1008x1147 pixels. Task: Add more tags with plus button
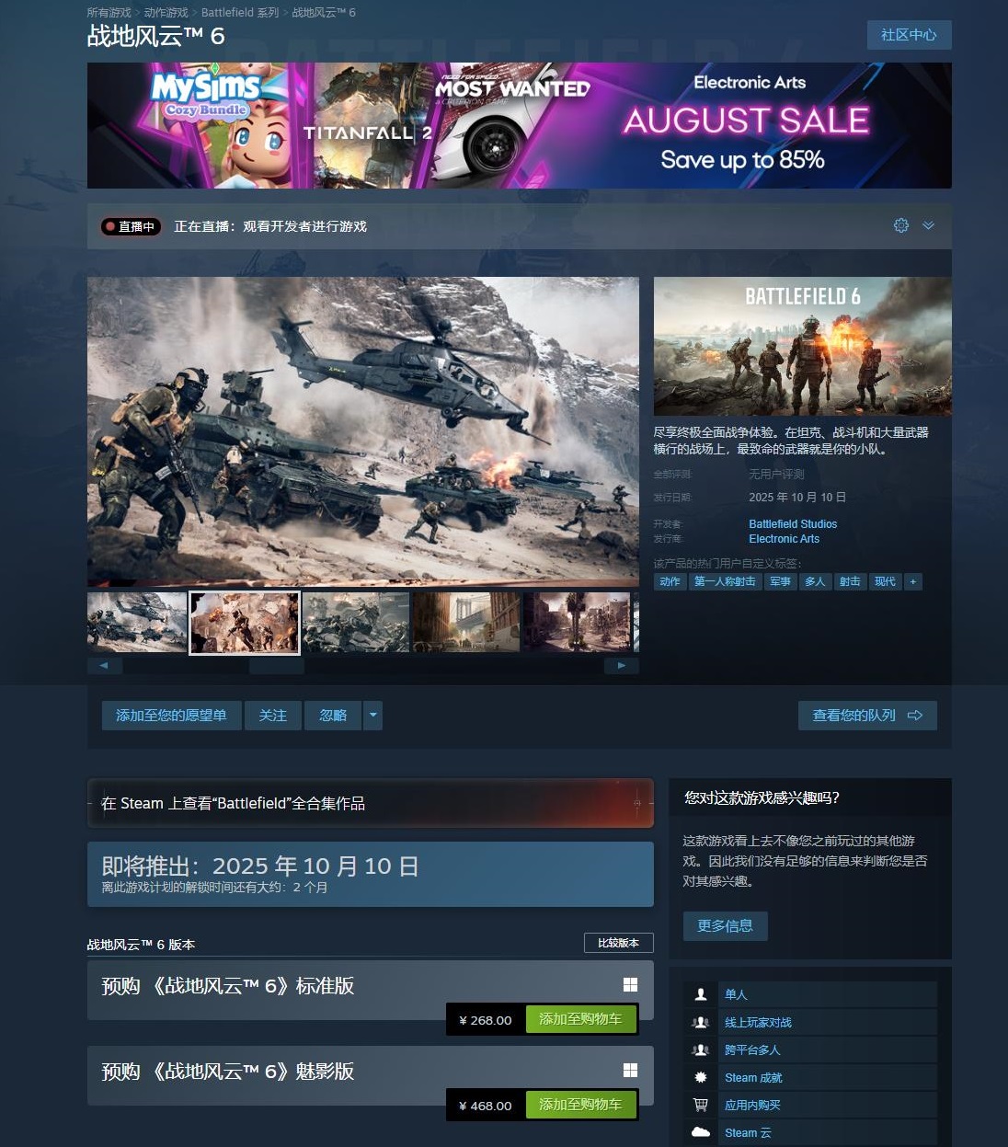[x=912, y=581]
